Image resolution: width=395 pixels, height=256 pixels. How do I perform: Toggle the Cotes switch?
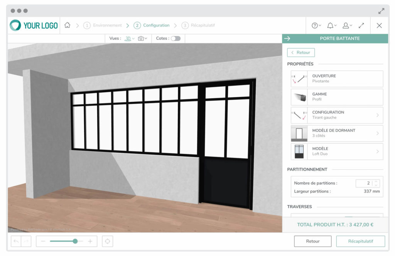tap(176, 39)
